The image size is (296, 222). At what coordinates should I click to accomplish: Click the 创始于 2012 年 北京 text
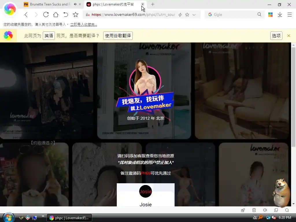(146, 118)
